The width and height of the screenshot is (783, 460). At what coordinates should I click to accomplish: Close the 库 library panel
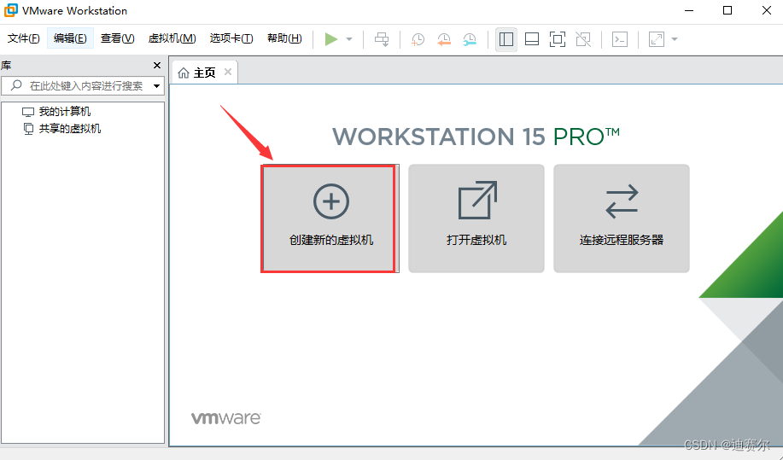click(157, 66)
